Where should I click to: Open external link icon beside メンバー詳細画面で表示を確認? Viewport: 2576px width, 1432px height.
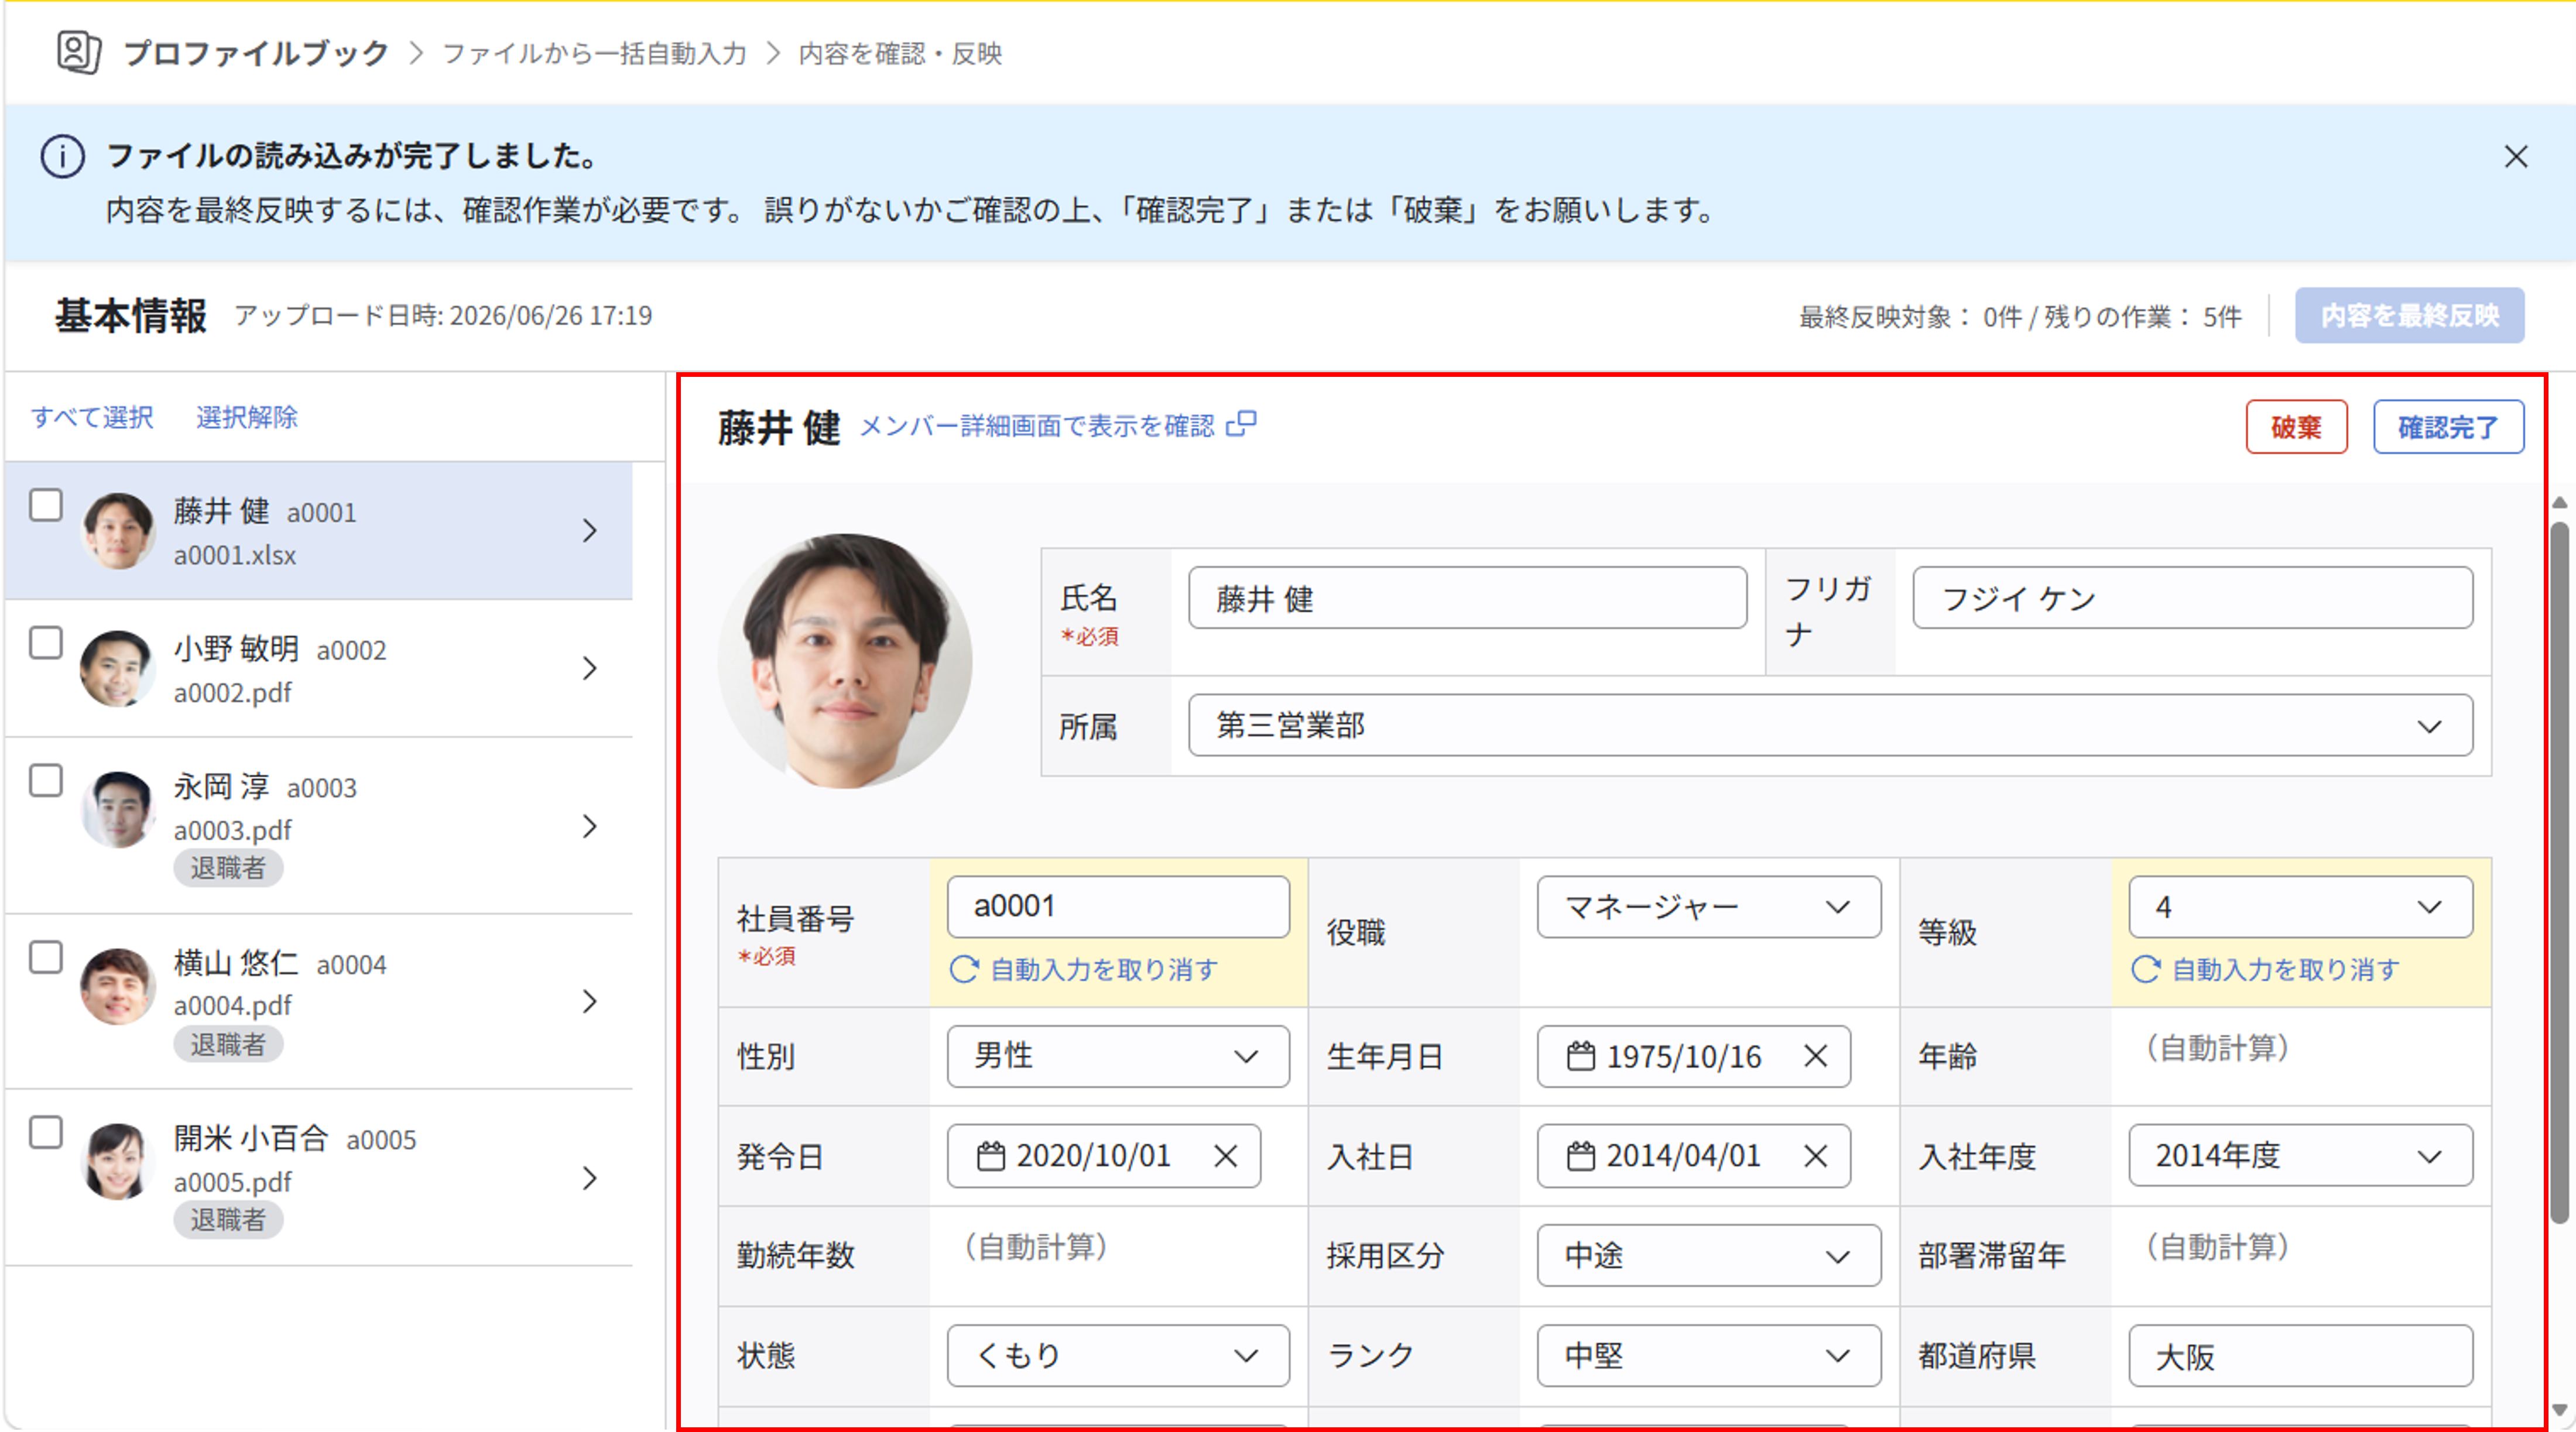point(1241,425)
